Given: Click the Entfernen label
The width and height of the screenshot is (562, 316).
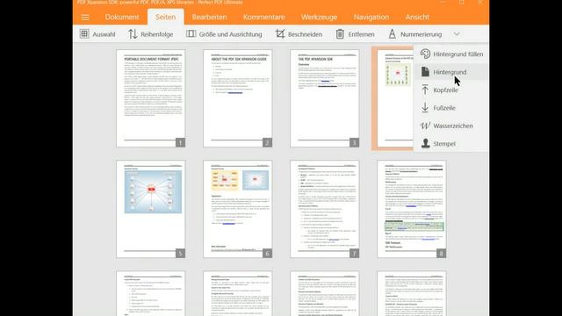Looking at the screenshot, I should pyautogui.click(x=361, y=34).
